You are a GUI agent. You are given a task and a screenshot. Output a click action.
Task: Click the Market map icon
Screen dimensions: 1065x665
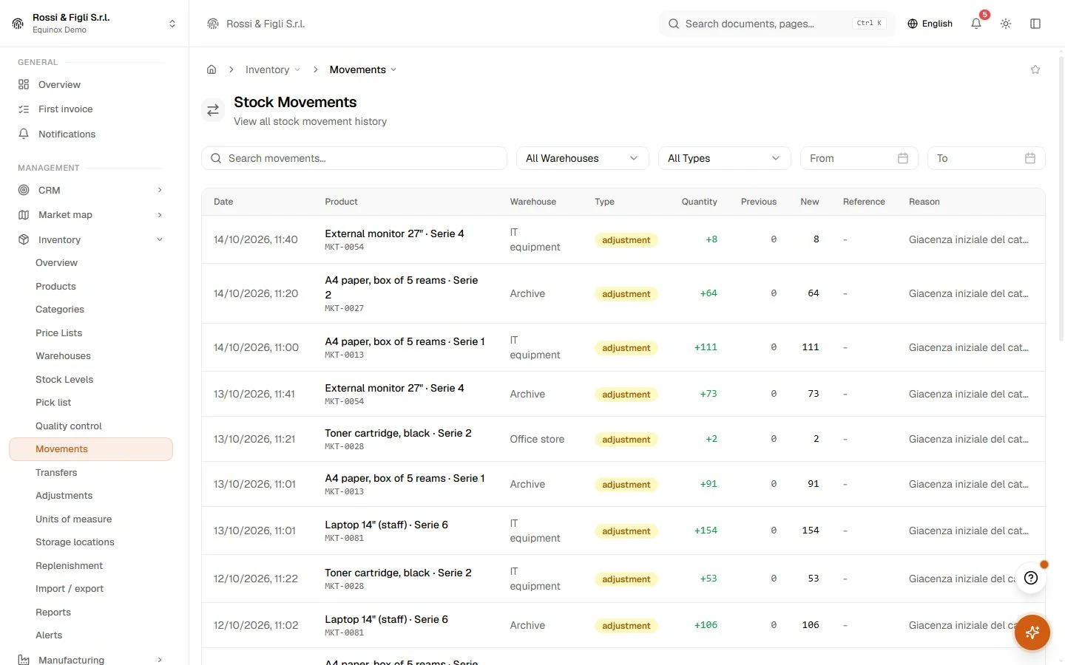point(24,214)
